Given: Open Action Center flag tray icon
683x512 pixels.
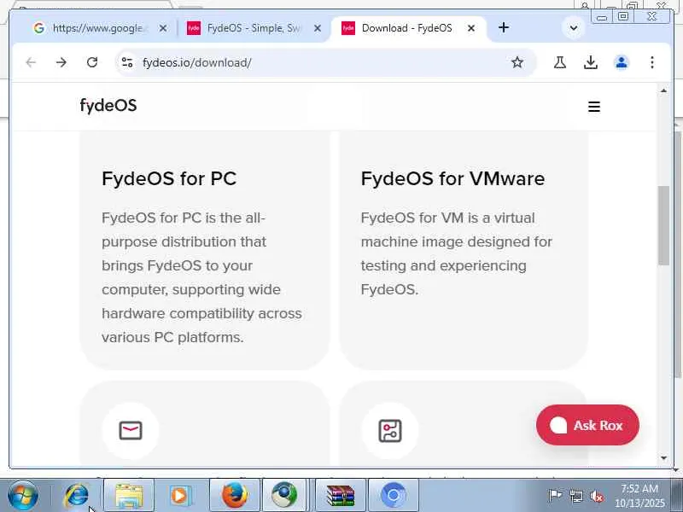Looking at the screenshot, I should 555,496.
